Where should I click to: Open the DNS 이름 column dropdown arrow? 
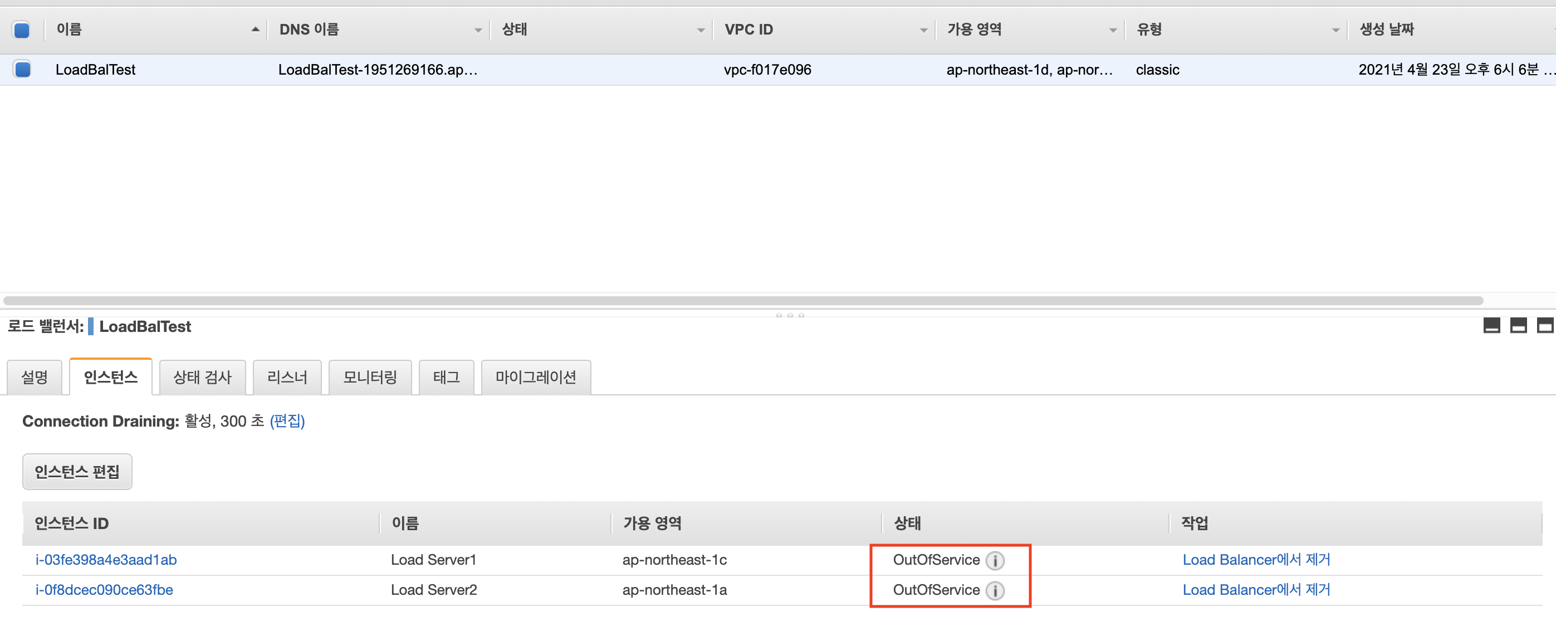click(478, 30)
